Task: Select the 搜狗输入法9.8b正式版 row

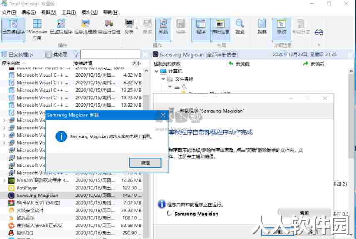Action: point(72,225)
